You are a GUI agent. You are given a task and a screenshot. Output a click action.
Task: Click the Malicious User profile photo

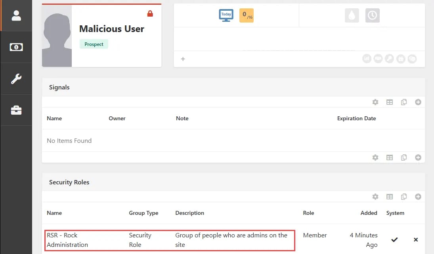[x=57, y=36]
